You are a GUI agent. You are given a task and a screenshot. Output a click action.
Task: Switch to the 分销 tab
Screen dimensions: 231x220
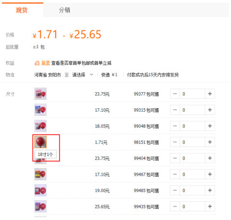(x=64, y=10)
